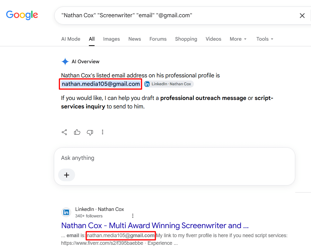
Task: Click the highlighted nathan.media105@gmail.com in AI Overview
Action: [101, 84]
